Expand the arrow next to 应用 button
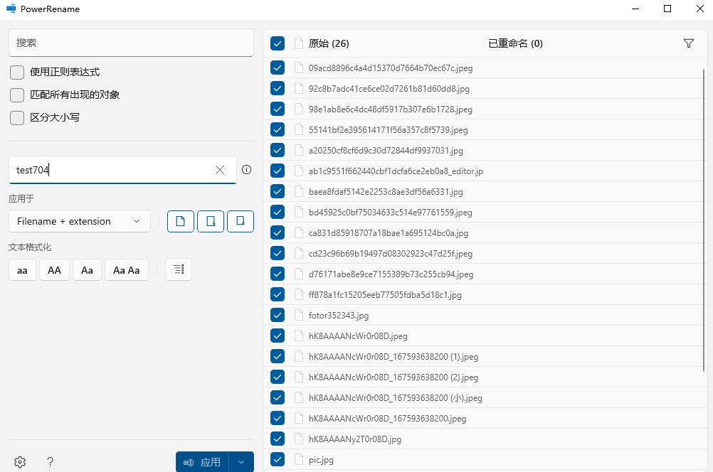This screenshot has width=713, height=472. 241,462
